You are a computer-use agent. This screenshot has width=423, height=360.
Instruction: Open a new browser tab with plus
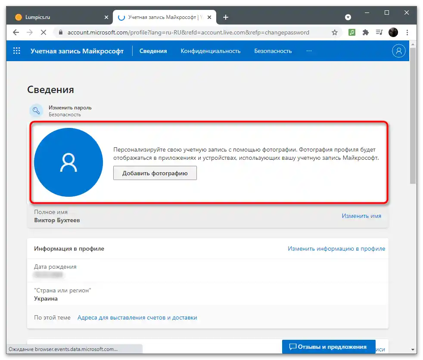[x=226, y=17]
